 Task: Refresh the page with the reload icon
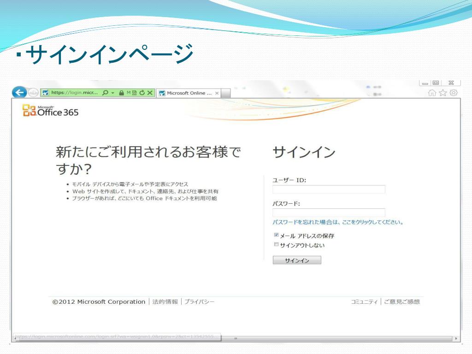[x=142, y=93]
